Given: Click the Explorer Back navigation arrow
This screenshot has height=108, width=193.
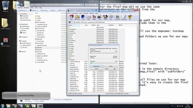Looking at the screenshot, I should coord(19,5).
